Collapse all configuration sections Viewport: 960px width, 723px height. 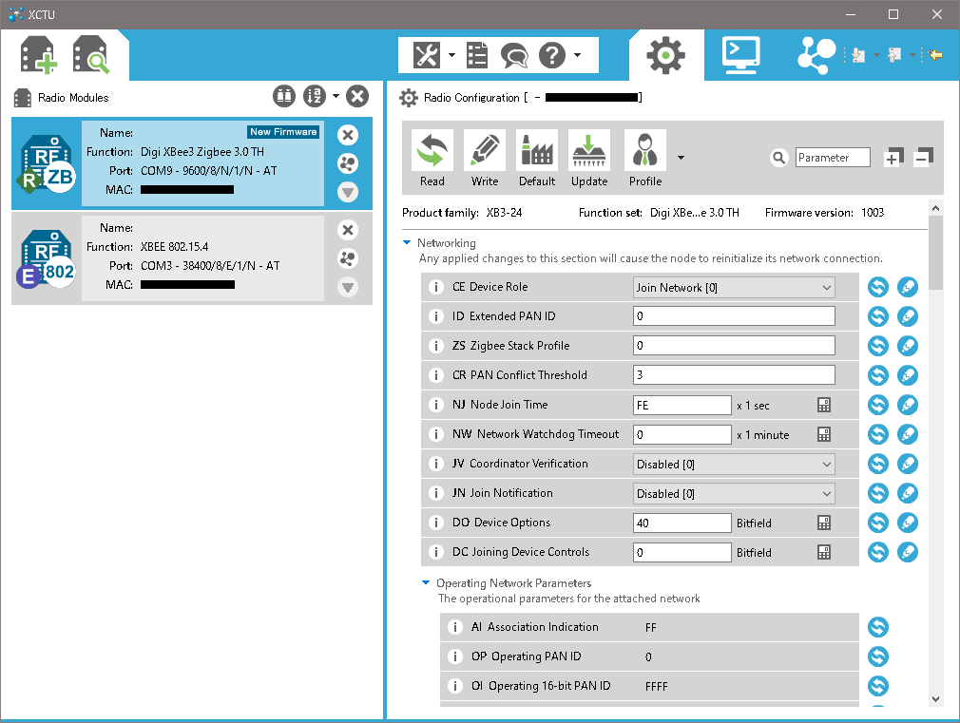923,158
